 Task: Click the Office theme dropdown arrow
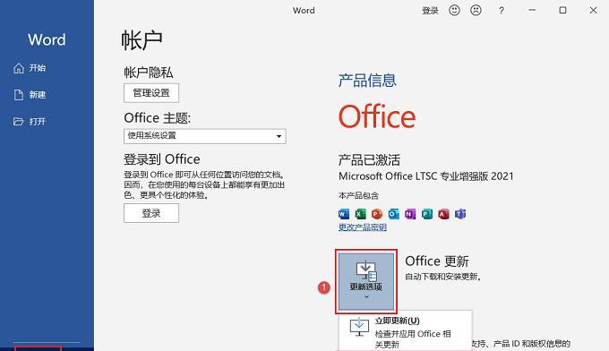[279, 136]
